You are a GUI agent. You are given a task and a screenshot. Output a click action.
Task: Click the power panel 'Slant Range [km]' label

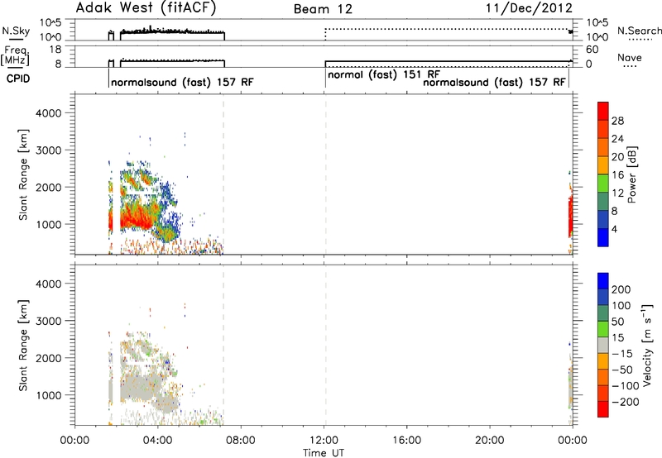tap(23, 174)
